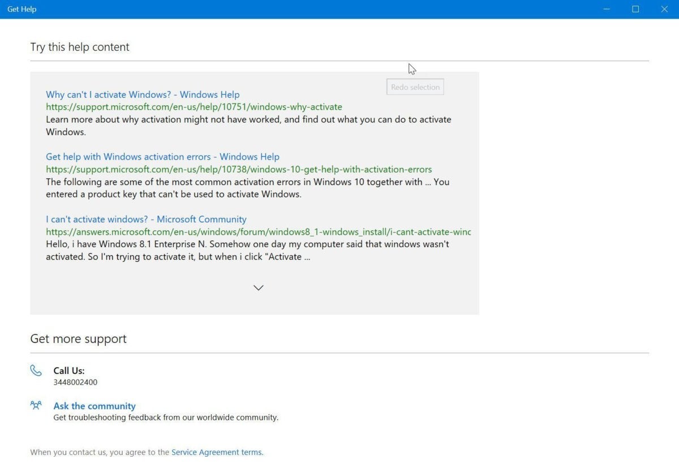
Task: Click the "Try this help content" heading
Action: coord(80,47)
